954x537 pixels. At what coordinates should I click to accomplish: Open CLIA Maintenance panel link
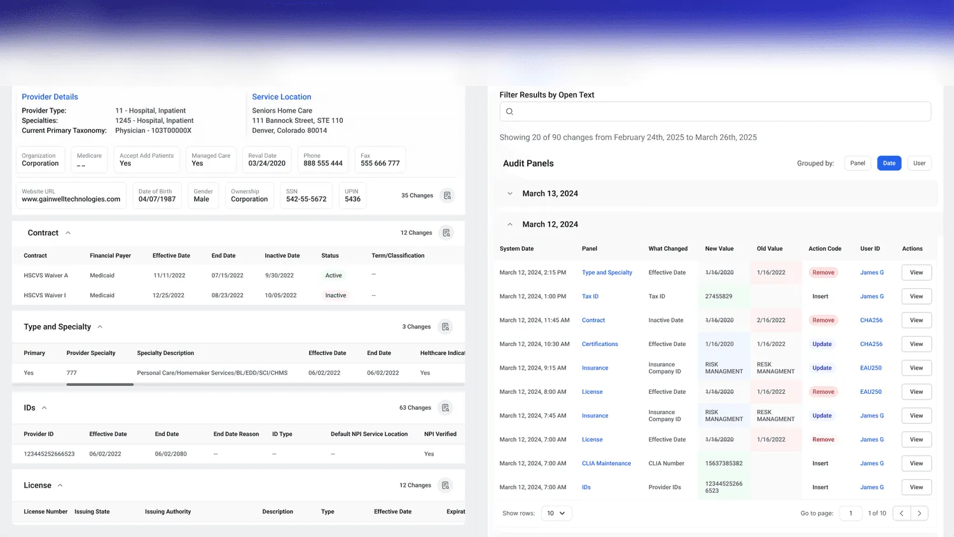click(x=606, y=463)
